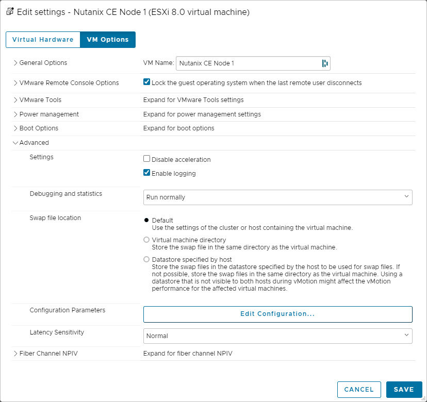
Task: Click the Swap file location label
Action: click(x=55, y=218)
